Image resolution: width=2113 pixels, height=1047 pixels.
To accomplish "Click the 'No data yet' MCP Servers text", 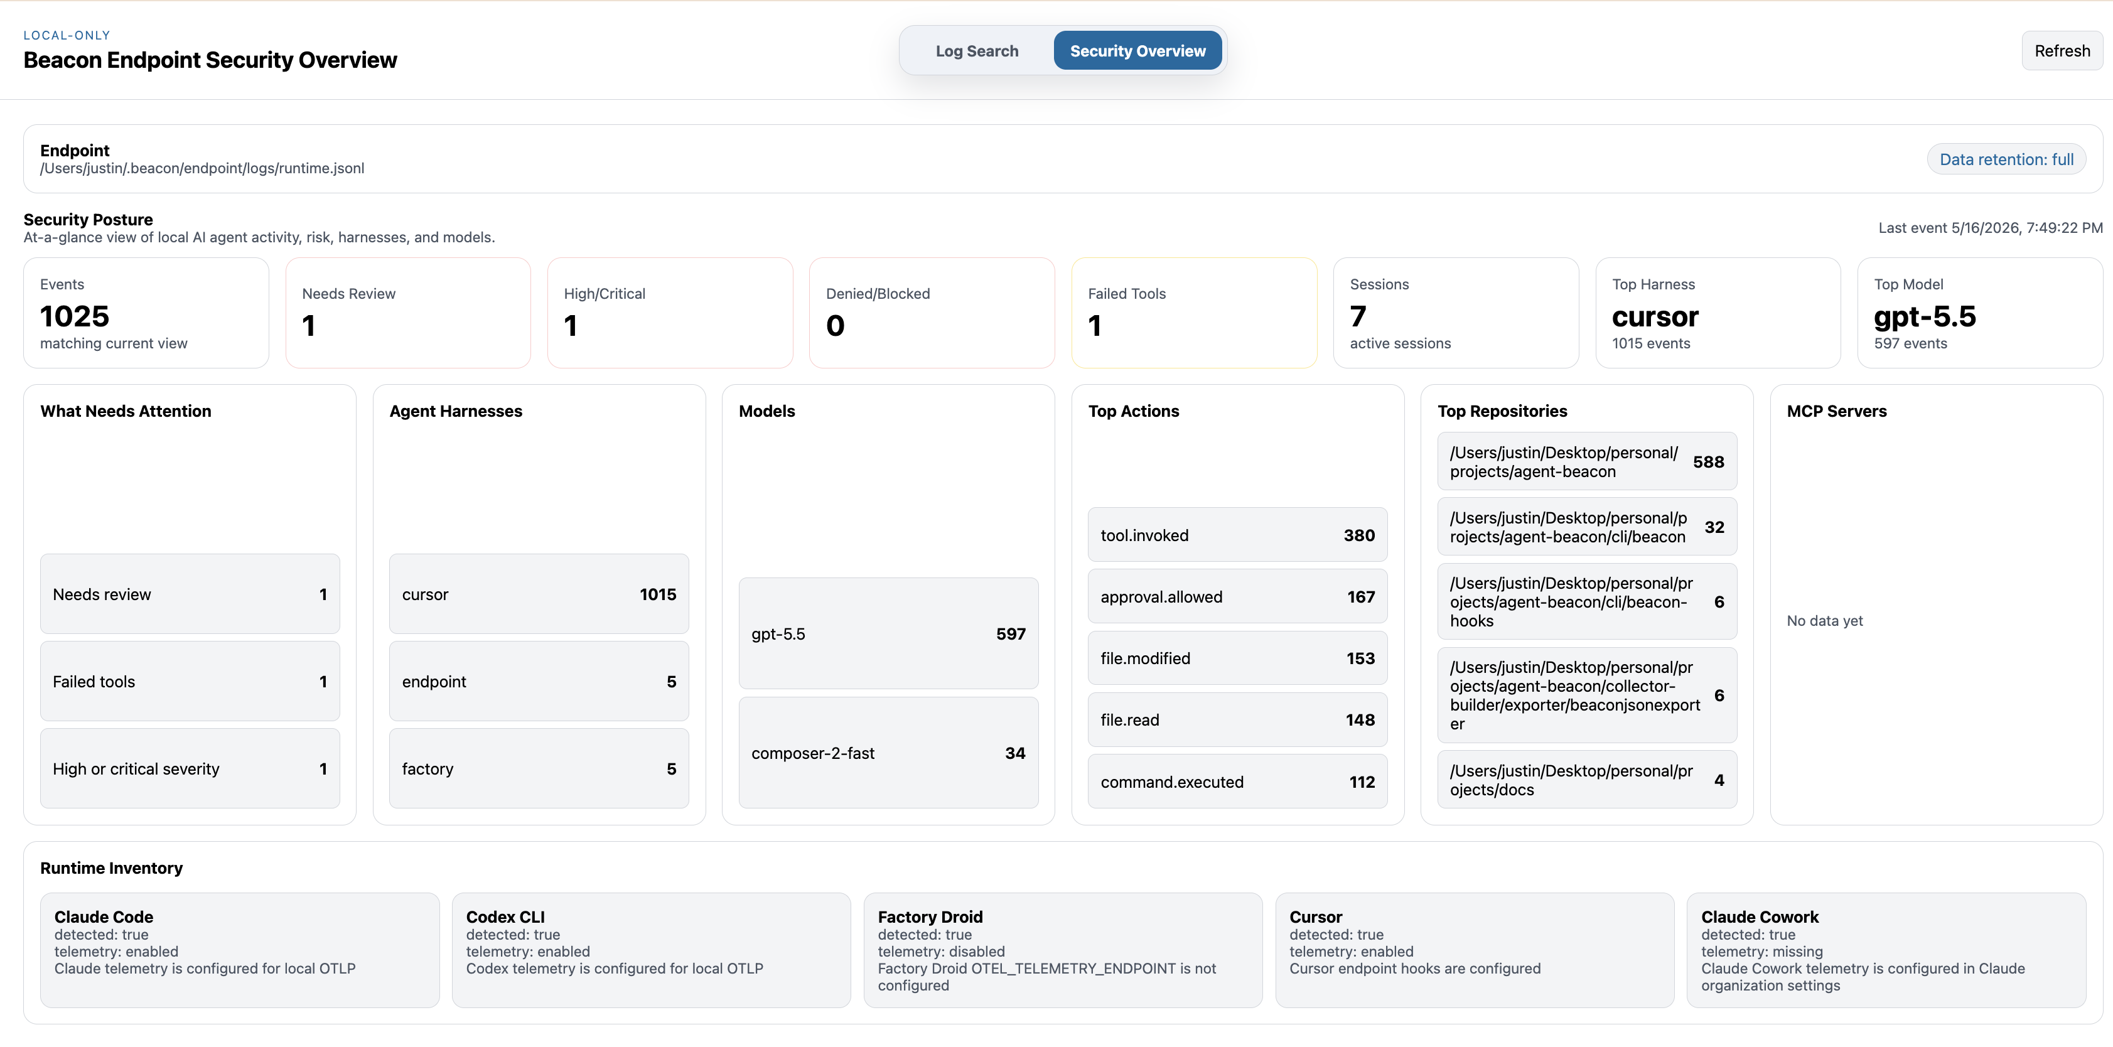I will click(1824, 621).
